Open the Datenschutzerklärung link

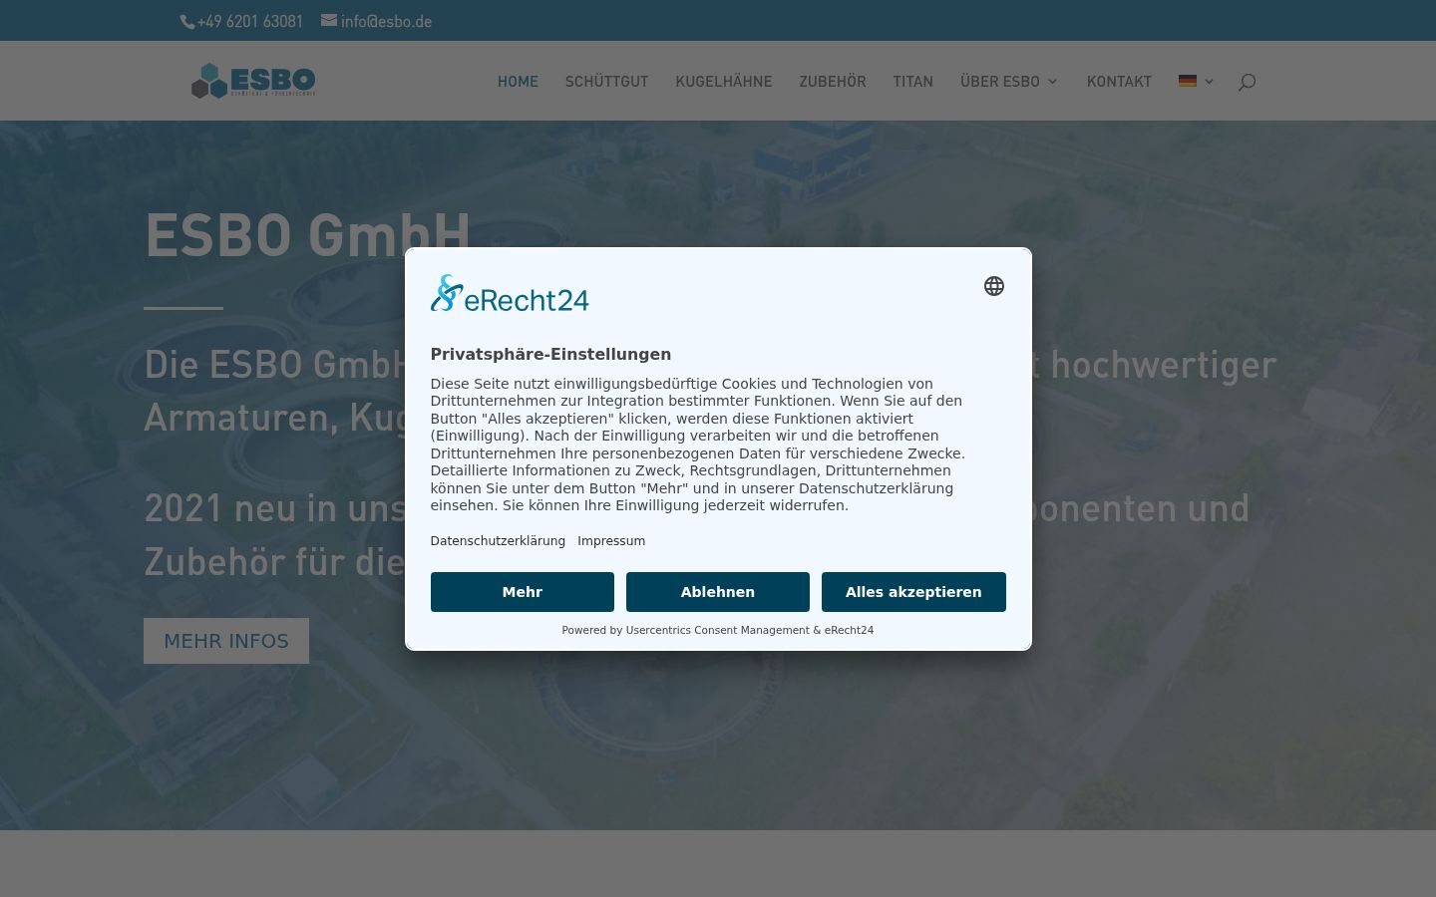point(498,540)
